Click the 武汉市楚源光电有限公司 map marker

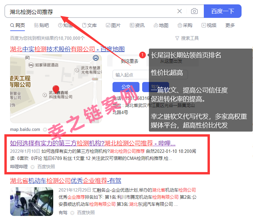point(77,70)
